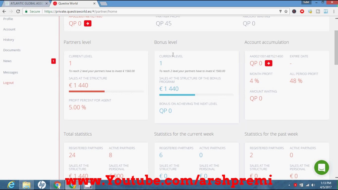The width and height of the screenshot is (338, 190).
Task: Open a new browser tab
Action: tap(104, 3)
